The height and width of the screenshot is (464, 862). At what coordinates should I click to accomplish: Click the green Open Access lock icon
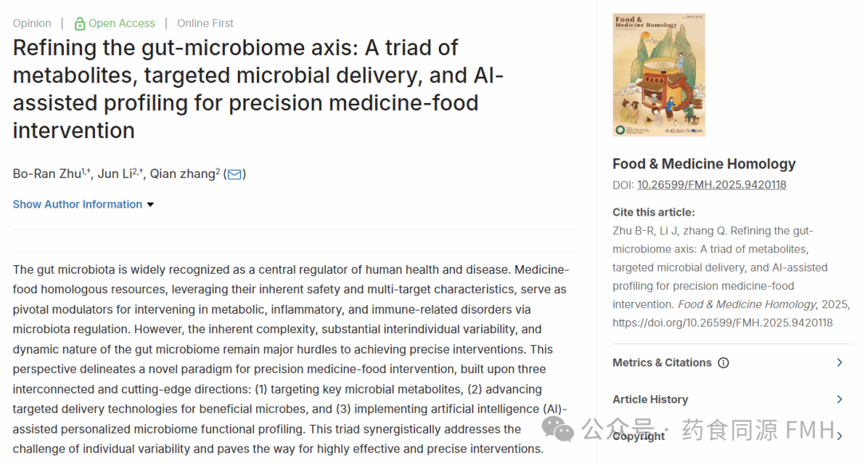80,24
